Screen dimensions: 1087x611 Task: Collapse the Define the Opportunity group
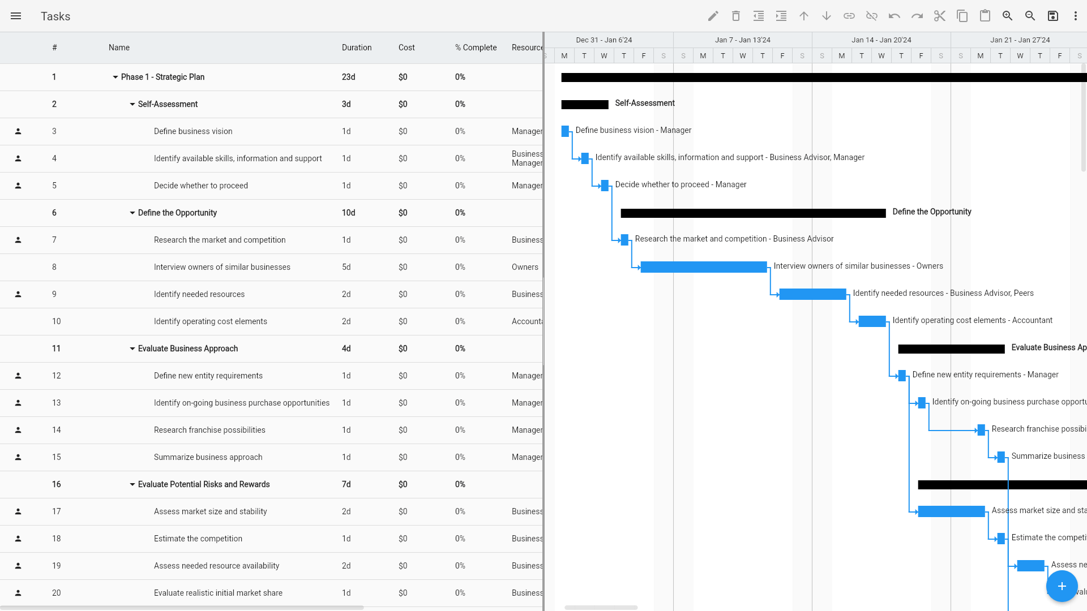132,213
